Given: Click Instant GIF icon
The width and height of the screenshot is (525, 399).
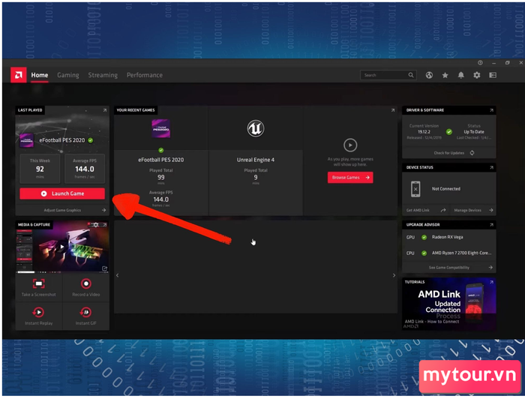Looking at the screenshot, I should (x=85, y=312).
